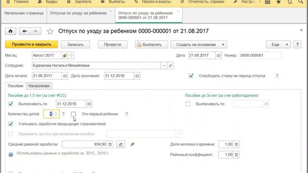This screenshot has height=173, width=308.
Task: Switch to Начисления tab
Action: click(39, 86)
